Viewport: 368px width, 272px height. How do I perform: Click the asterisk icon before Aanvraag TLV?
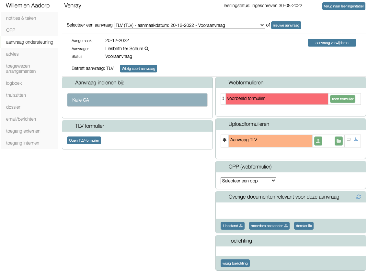[x=224, y=140]
